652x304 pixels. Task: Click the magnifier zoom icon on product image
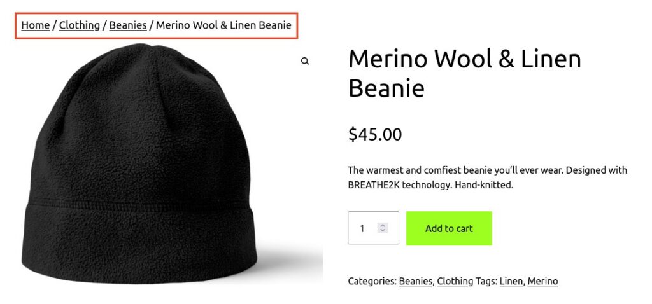click(305, 61)
